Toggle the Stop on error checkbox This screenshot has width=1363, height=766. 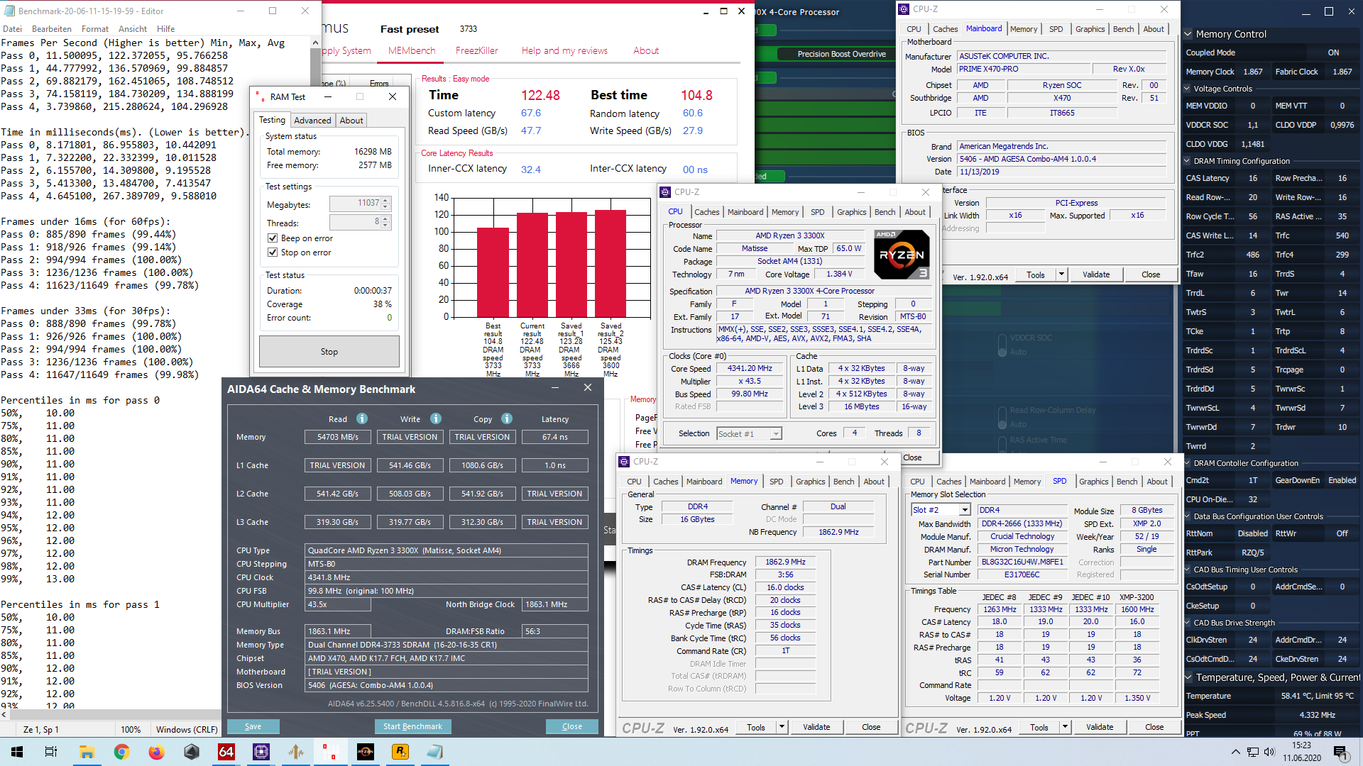click(272, 252)
